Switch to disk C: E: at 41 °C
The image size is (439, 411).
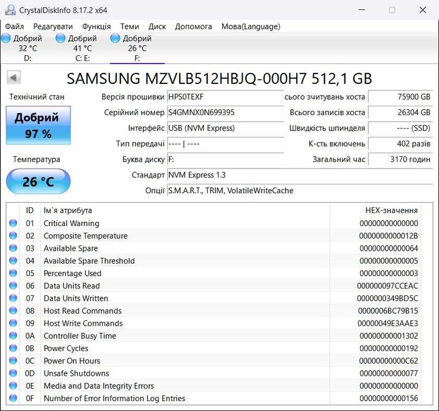(82, 48)
